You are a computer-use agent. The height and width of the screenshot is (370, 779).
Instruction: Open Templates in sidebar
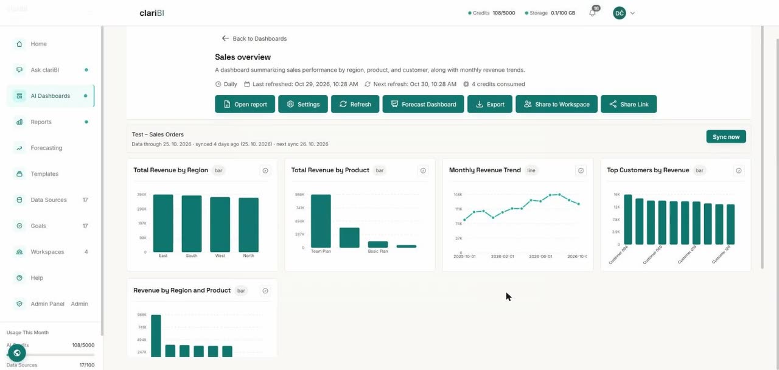pyautogui.click(x=51, y=174)
